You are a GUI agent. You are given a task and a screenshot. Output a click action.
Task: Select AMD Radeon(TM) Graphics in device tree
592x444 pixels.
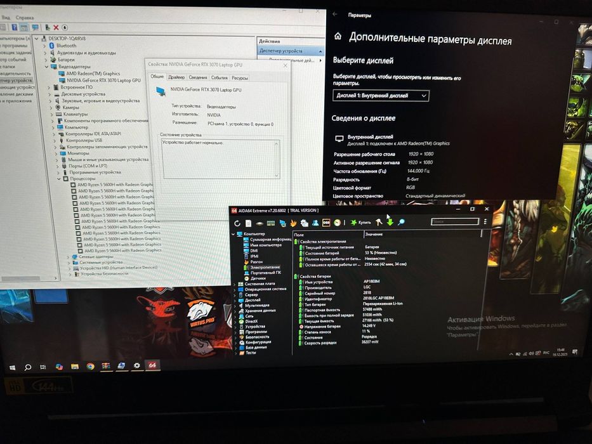[x=93, y=74]
